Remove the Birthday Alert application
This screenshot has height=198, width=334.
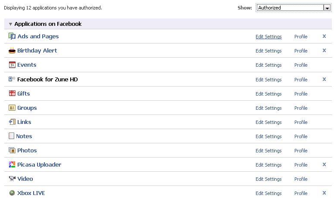[324, 51]
